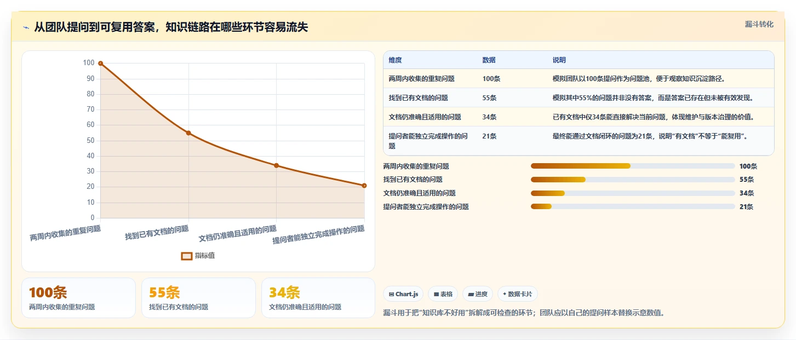Select the 进度 chip
The width and height of the screenshot is (796, 340).
[x=478, y=294]
